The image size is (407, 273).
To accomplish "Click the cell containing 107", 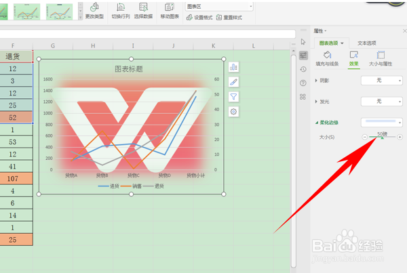I will [16, 179].
